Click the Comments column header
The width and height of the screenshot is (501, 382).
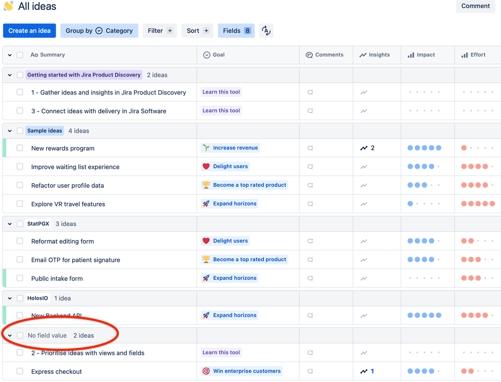[x=324, y=55]
